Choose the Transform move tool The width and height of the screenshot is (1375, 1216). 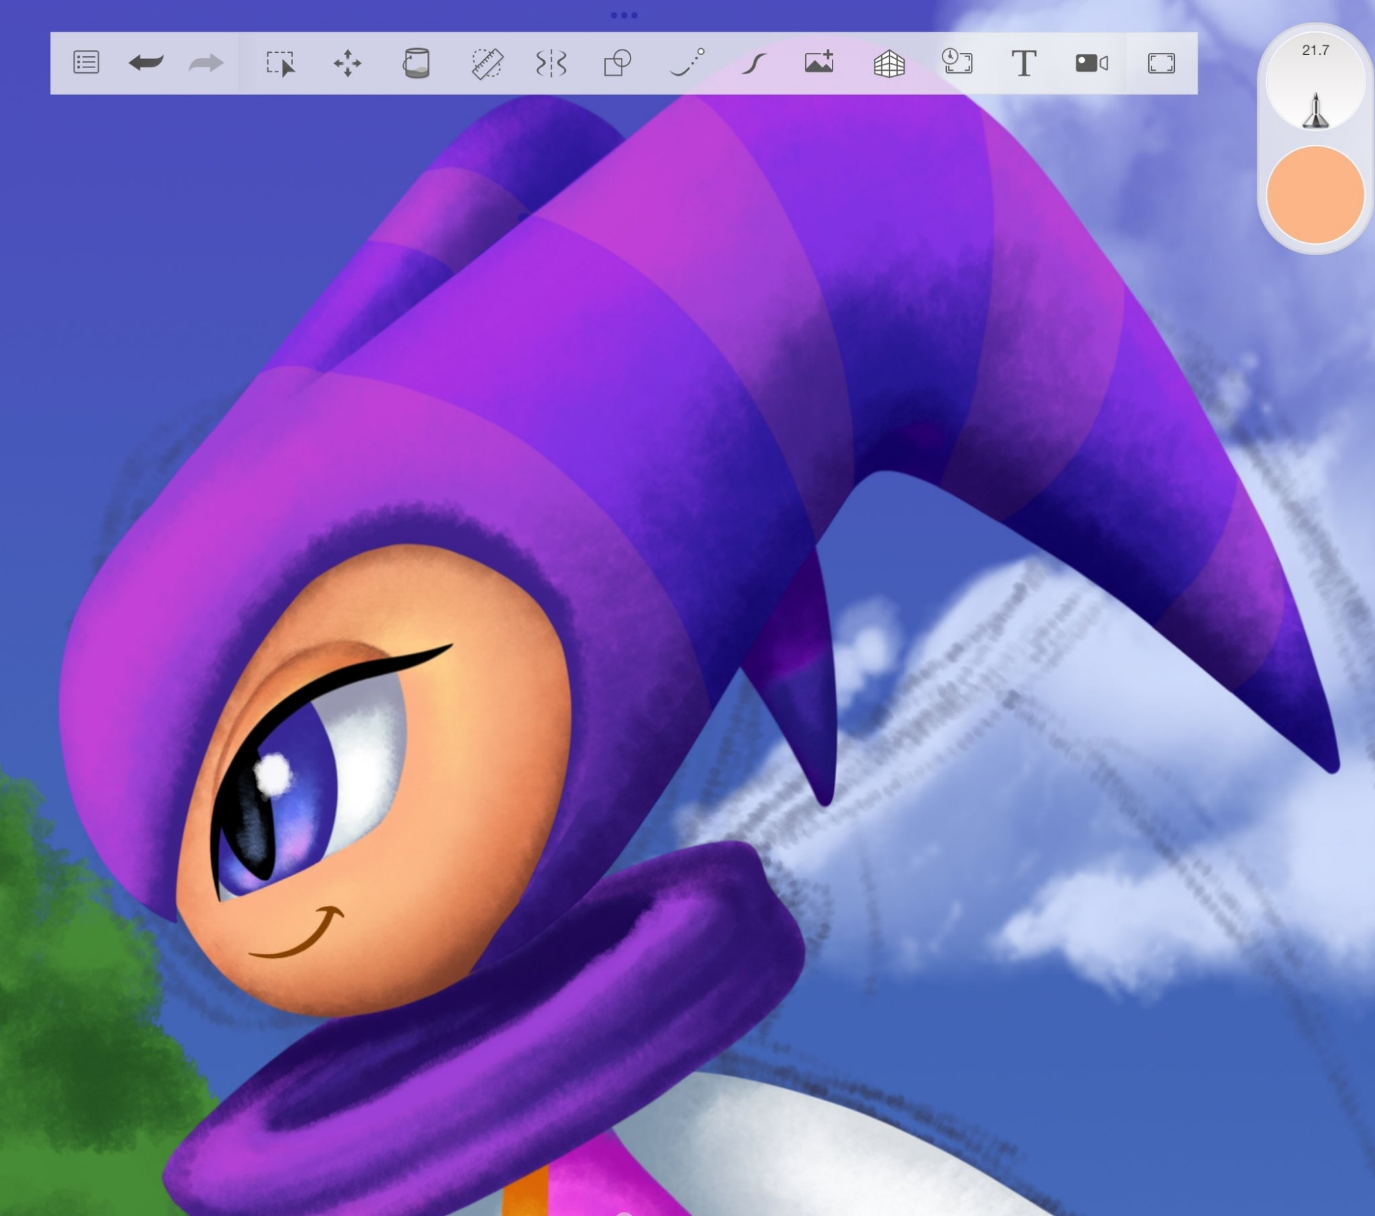click(x=347, y=63)
